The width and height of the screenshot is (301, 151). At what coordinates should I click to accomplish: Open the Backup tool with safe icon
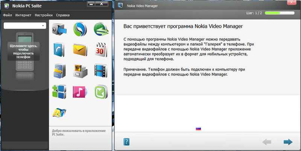point(59,29)
